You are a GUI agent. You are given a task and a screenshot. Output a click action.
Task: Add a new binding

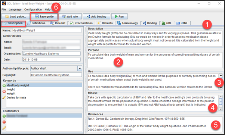click(96, 16)
